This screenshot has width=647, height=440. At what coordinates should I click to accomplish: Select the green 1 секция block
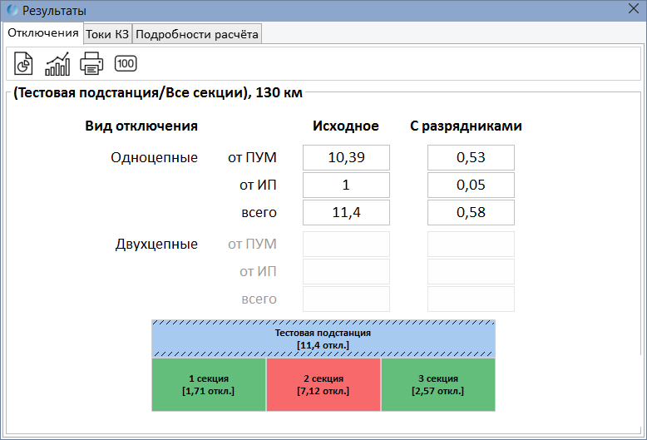point(208,384)
